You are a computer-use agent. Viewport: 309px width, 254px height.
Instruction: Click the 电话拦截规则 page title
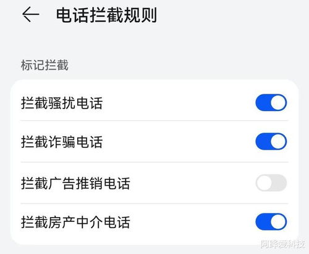click(106, 15)
